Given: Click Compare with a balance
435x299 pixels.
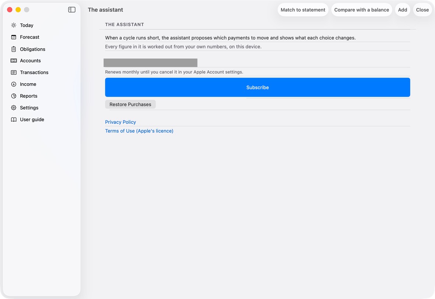Looking at the screenshot, I should tap(362, 10).
